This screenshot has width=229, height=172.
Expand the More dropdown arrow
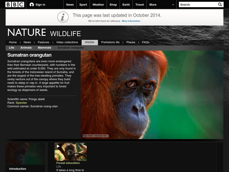point(173,5)
